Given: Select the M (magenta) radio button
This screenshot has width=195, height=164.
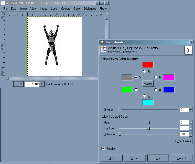Looking at the screenshot, I should pyautogui.click(x=156, y=77).
